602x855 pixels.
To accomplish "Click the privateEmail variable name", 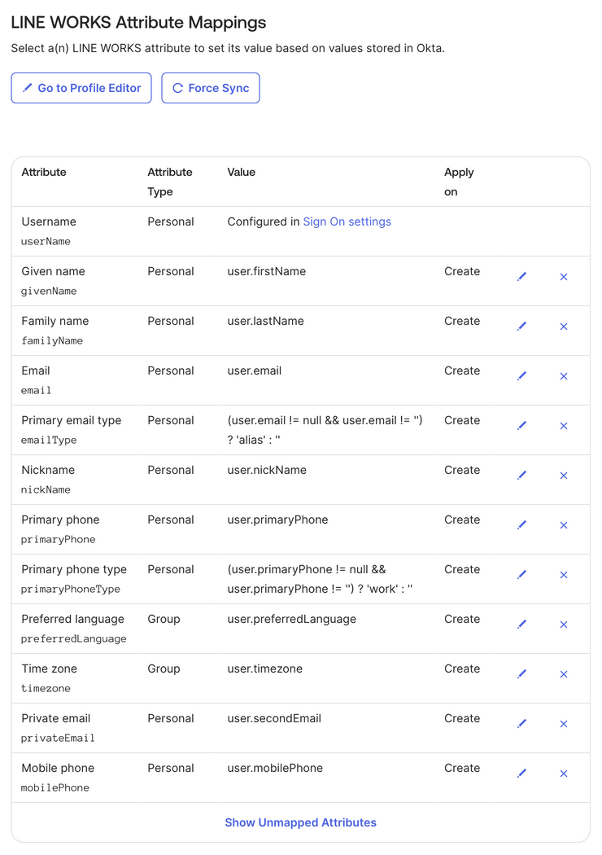I will click(58, 738).
